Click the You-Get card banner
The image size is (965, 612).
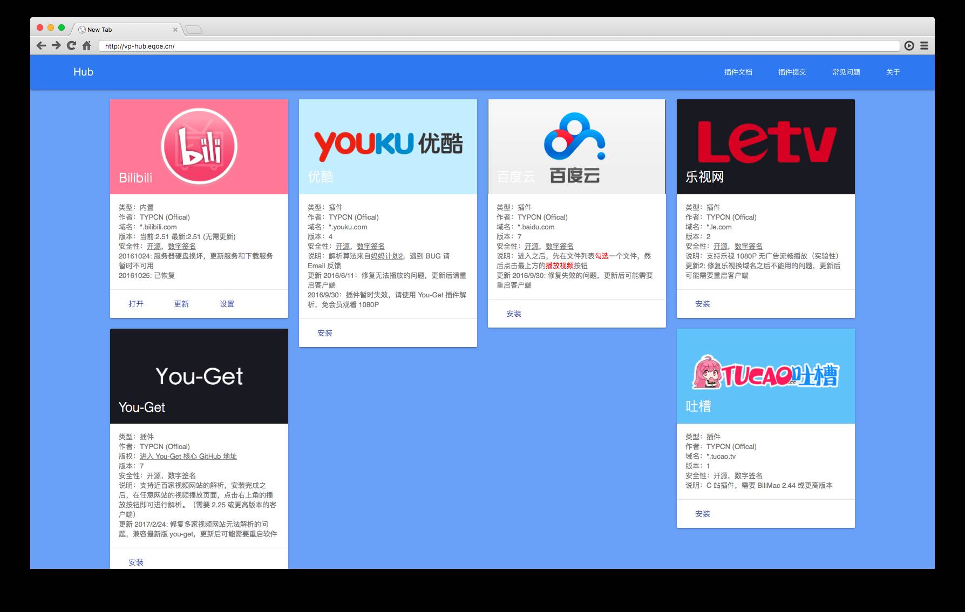pos(199,376)
